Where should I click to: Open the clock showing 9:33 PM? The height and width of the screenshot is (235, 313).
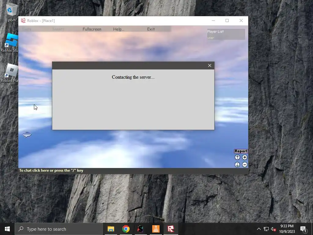(287, 229)
